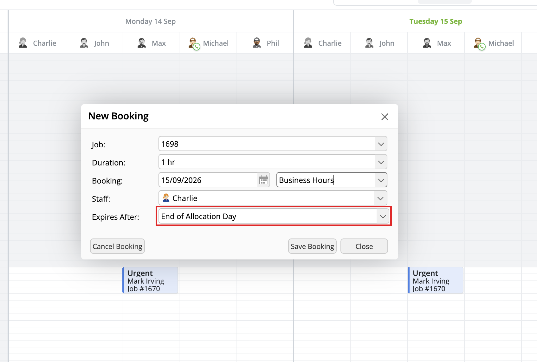Click Save Booking button
This screenshot has width=537, height=362.
312,246
